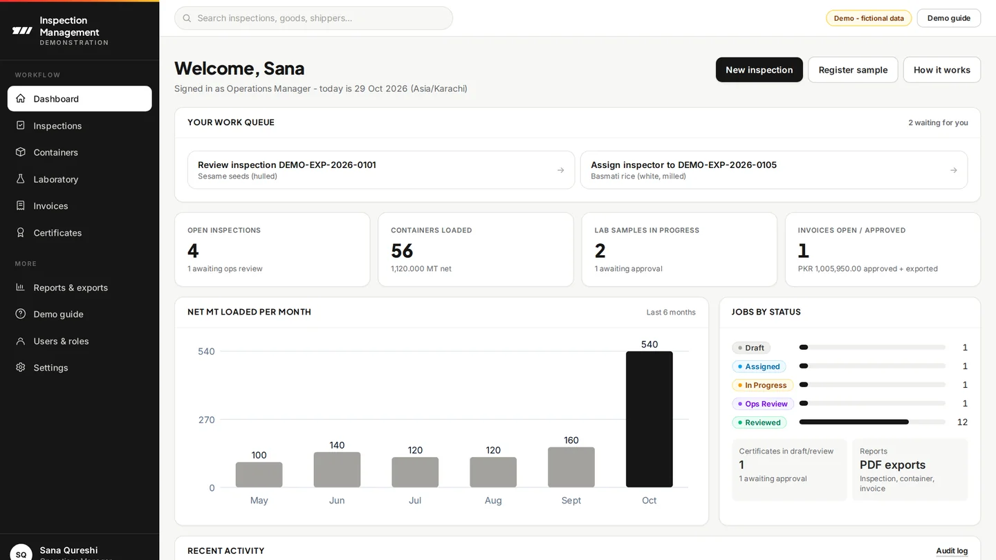Viewport: 996px width, 560px height.
Task: Open Inspections from the sidebar
Action: pyautogui.click(x=80, y=126)
